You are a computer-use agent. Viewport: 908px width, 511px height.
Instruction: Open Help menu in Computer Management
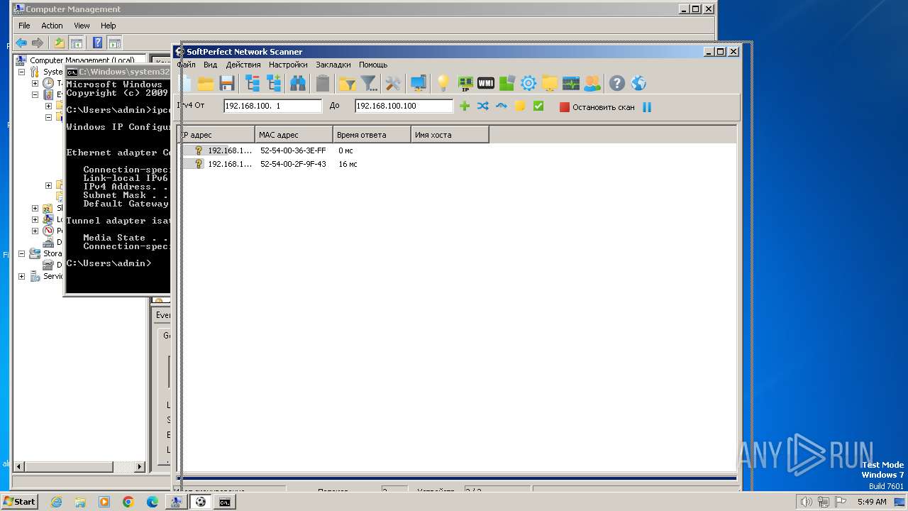108,26
